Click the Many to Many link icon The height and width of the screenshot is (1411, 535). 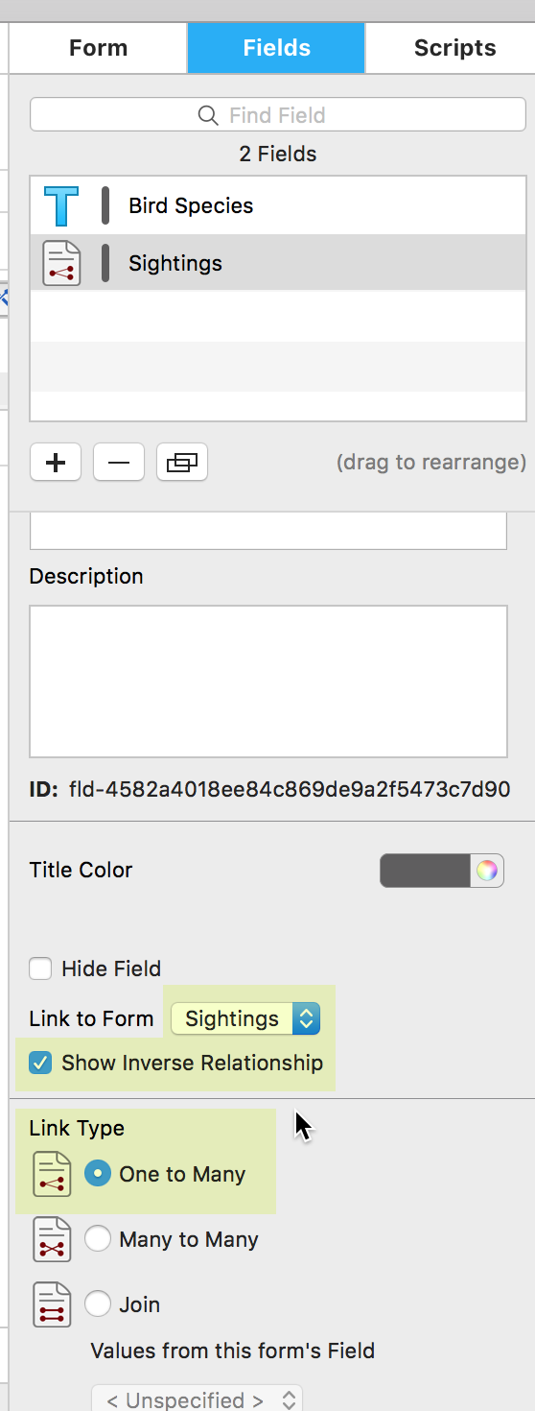coord(52,1239)
